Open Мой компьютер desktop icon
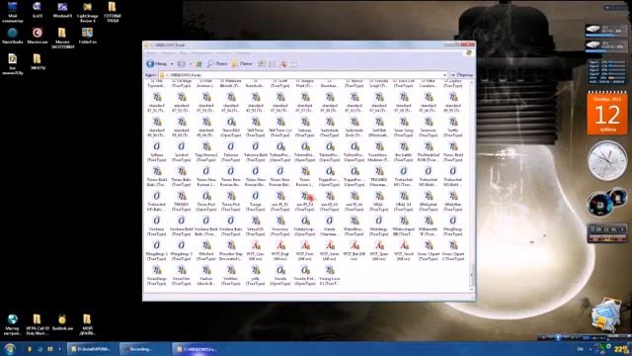Image resolution: width=632 pixels, height=356 pixels. pos(13,12)
